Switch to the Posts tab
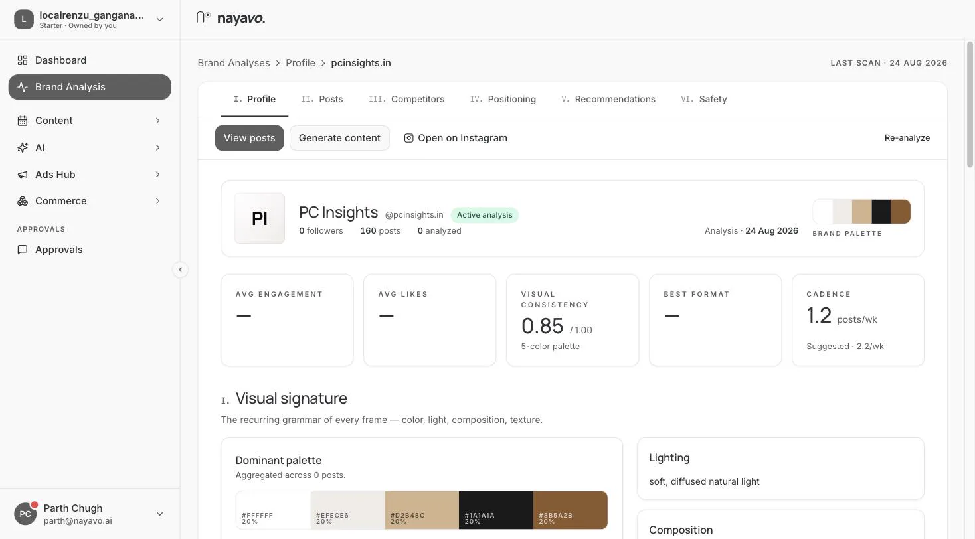The width and height of the screenshot is (975, 539). pyautogui.click(x=322, y=99)
